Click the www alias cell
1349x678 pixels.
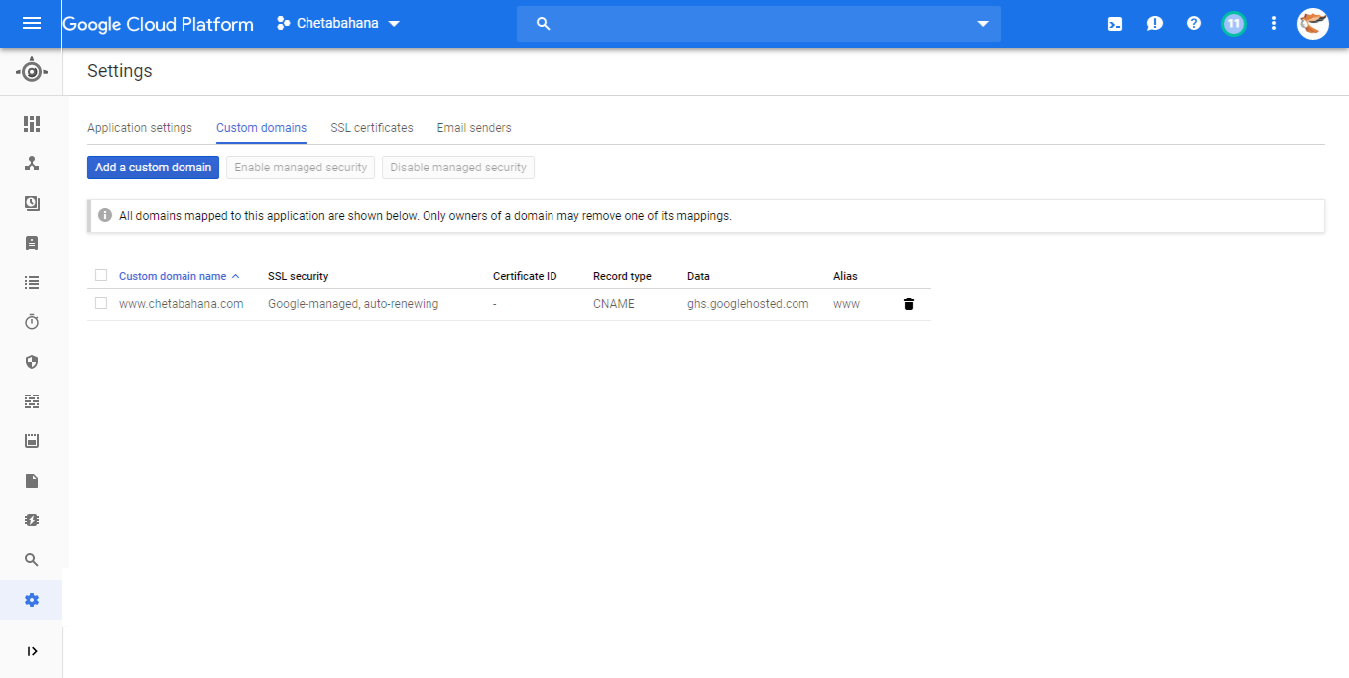point(846,304)
